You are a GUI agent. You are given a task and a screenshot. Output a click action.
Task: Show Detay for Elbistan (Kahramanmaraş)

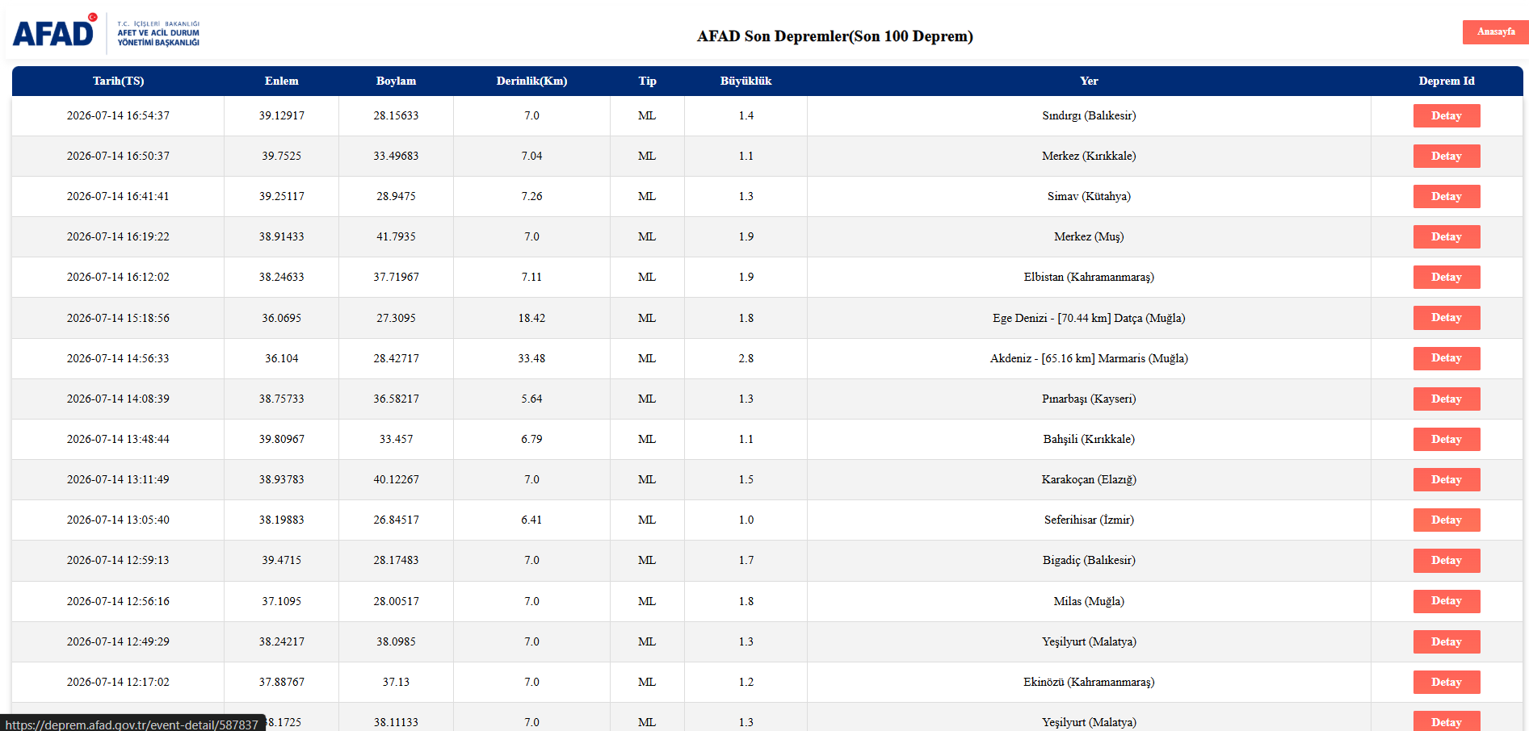(1446, 277)
